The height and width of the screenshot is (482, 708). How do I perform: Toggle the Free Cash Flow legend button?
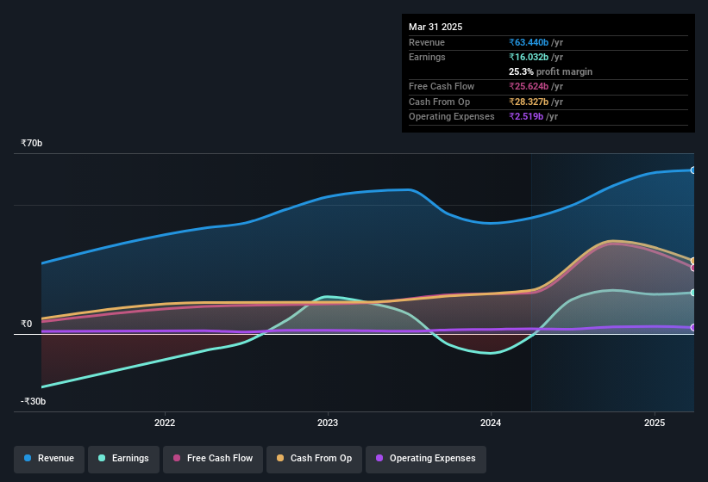[x=213, y=459]
